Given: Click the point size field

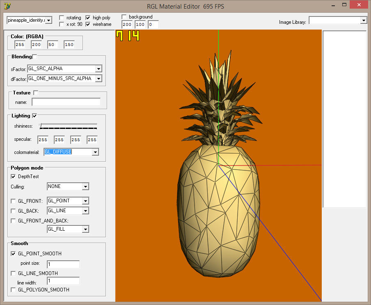Looking at the screenshot, I should (63, 264).
